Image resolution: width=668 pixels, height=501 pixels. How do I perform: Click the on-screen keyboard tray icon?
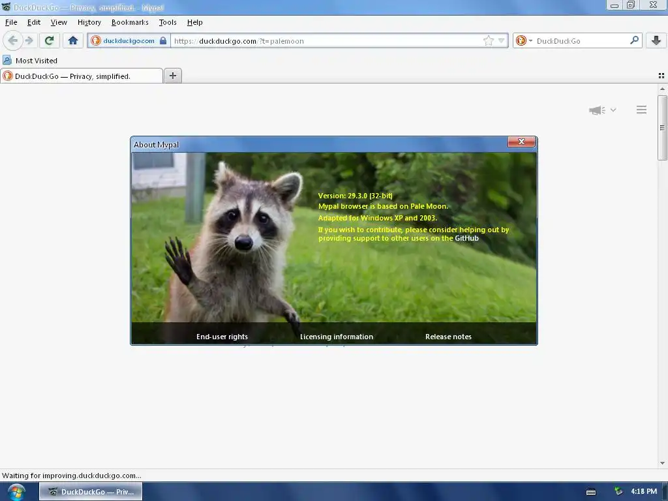point(591,492)
